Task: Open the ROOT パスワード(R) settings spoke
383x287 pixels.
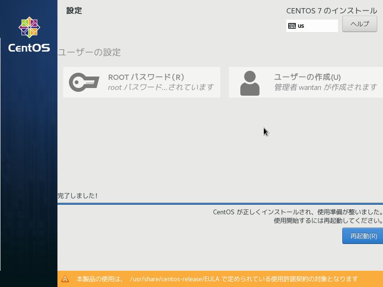Action: coord(141,82)
